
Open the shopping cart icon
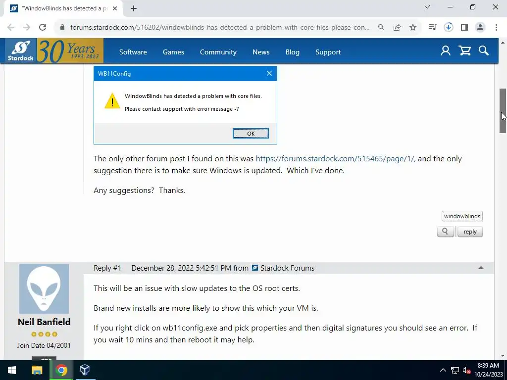tap(464, 51)
